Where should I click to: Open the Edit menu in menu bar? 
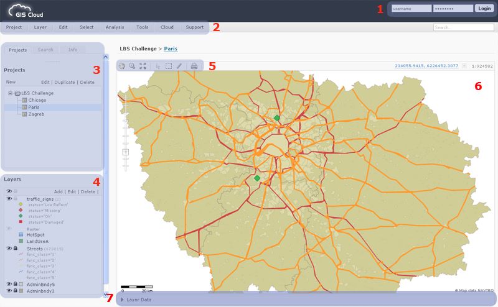(x=63, y=27)
